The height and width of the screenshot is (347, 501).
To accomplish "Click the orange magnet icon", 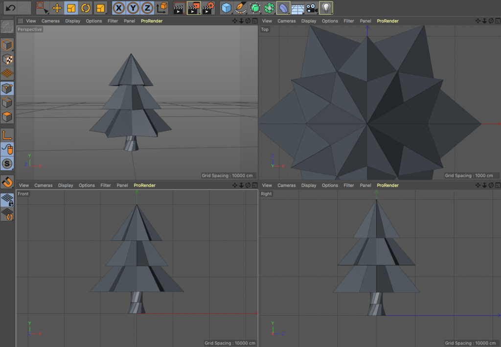I will [x=7, y=182].
